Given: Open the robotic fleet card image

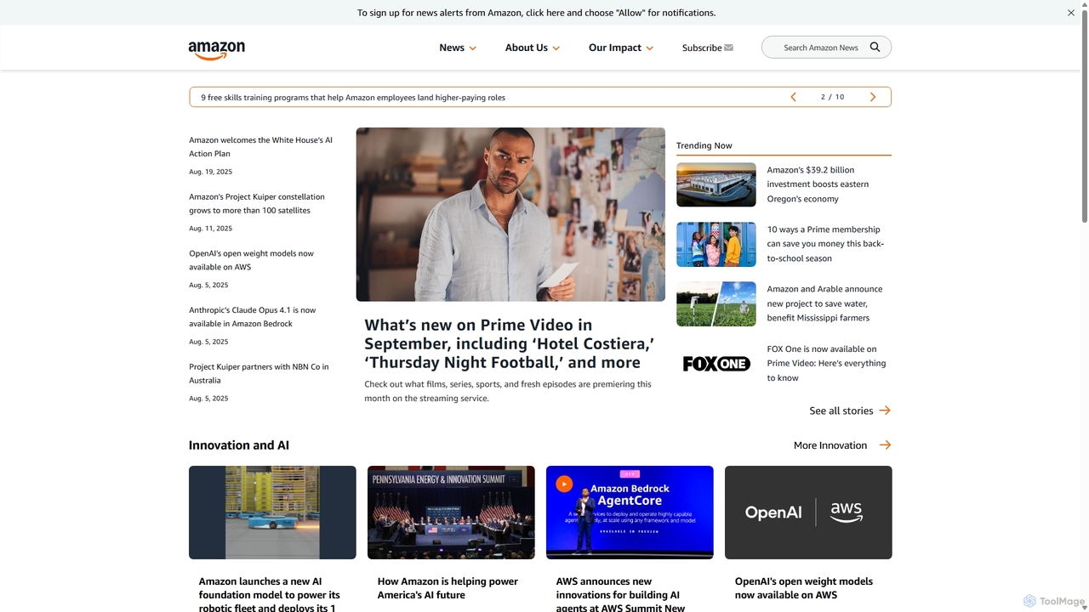Looking at the screenshot, I should (x=272, y=513).
